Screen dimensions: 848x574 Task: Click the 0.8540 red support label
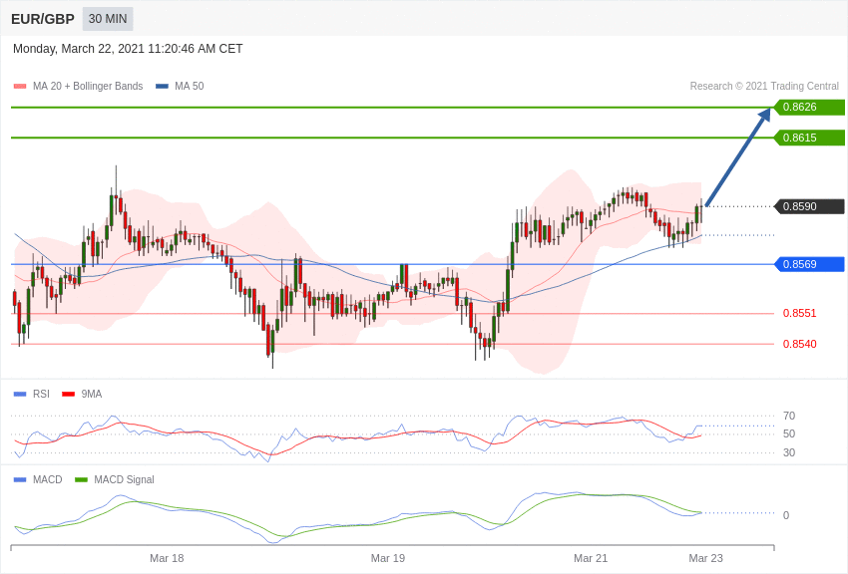coord(800,344)
